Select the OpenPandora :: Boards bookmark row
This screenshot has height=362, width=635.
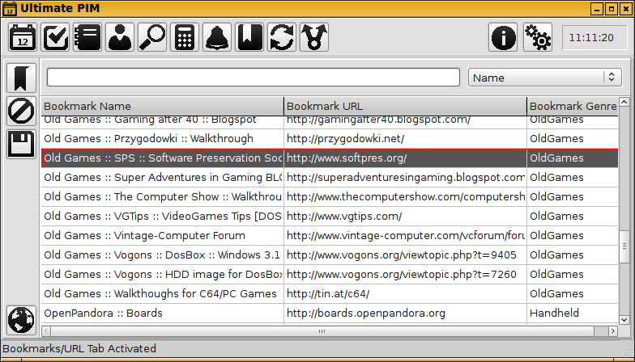click(x=162, y=313)
